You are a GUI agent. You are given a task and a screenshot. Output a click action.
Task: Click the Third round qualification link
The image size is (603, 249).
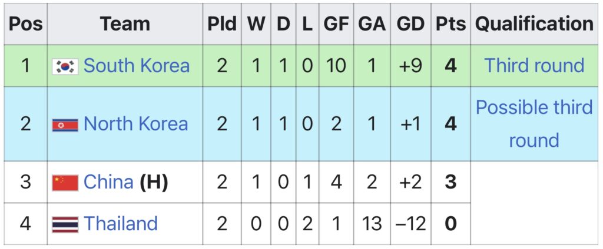tap(534, 65)
